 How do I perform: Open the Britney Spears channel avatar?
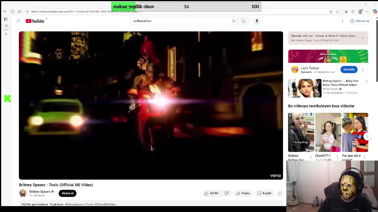pos(23,193)
